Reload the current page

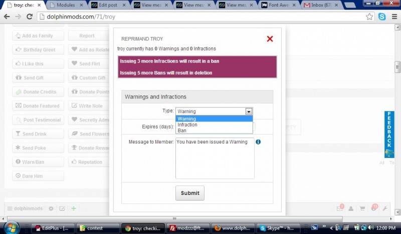click(x=30, y=17)
